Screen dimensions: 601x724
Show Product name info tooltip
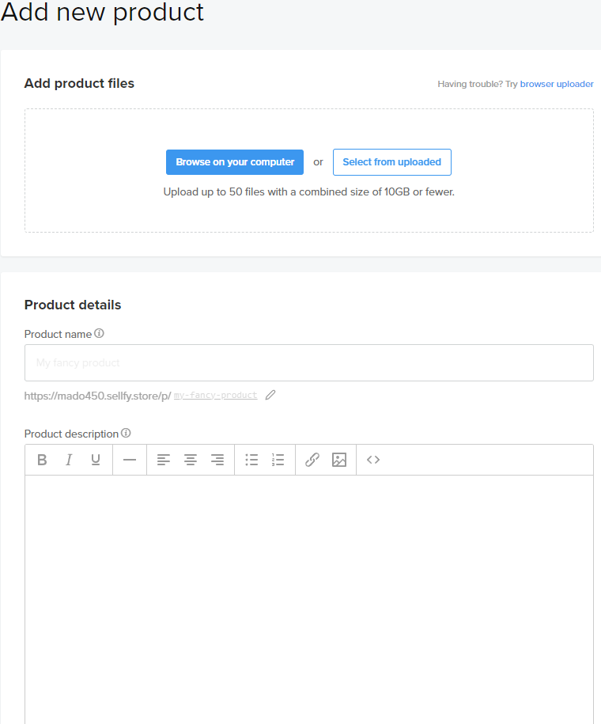[x=99, y=333]
